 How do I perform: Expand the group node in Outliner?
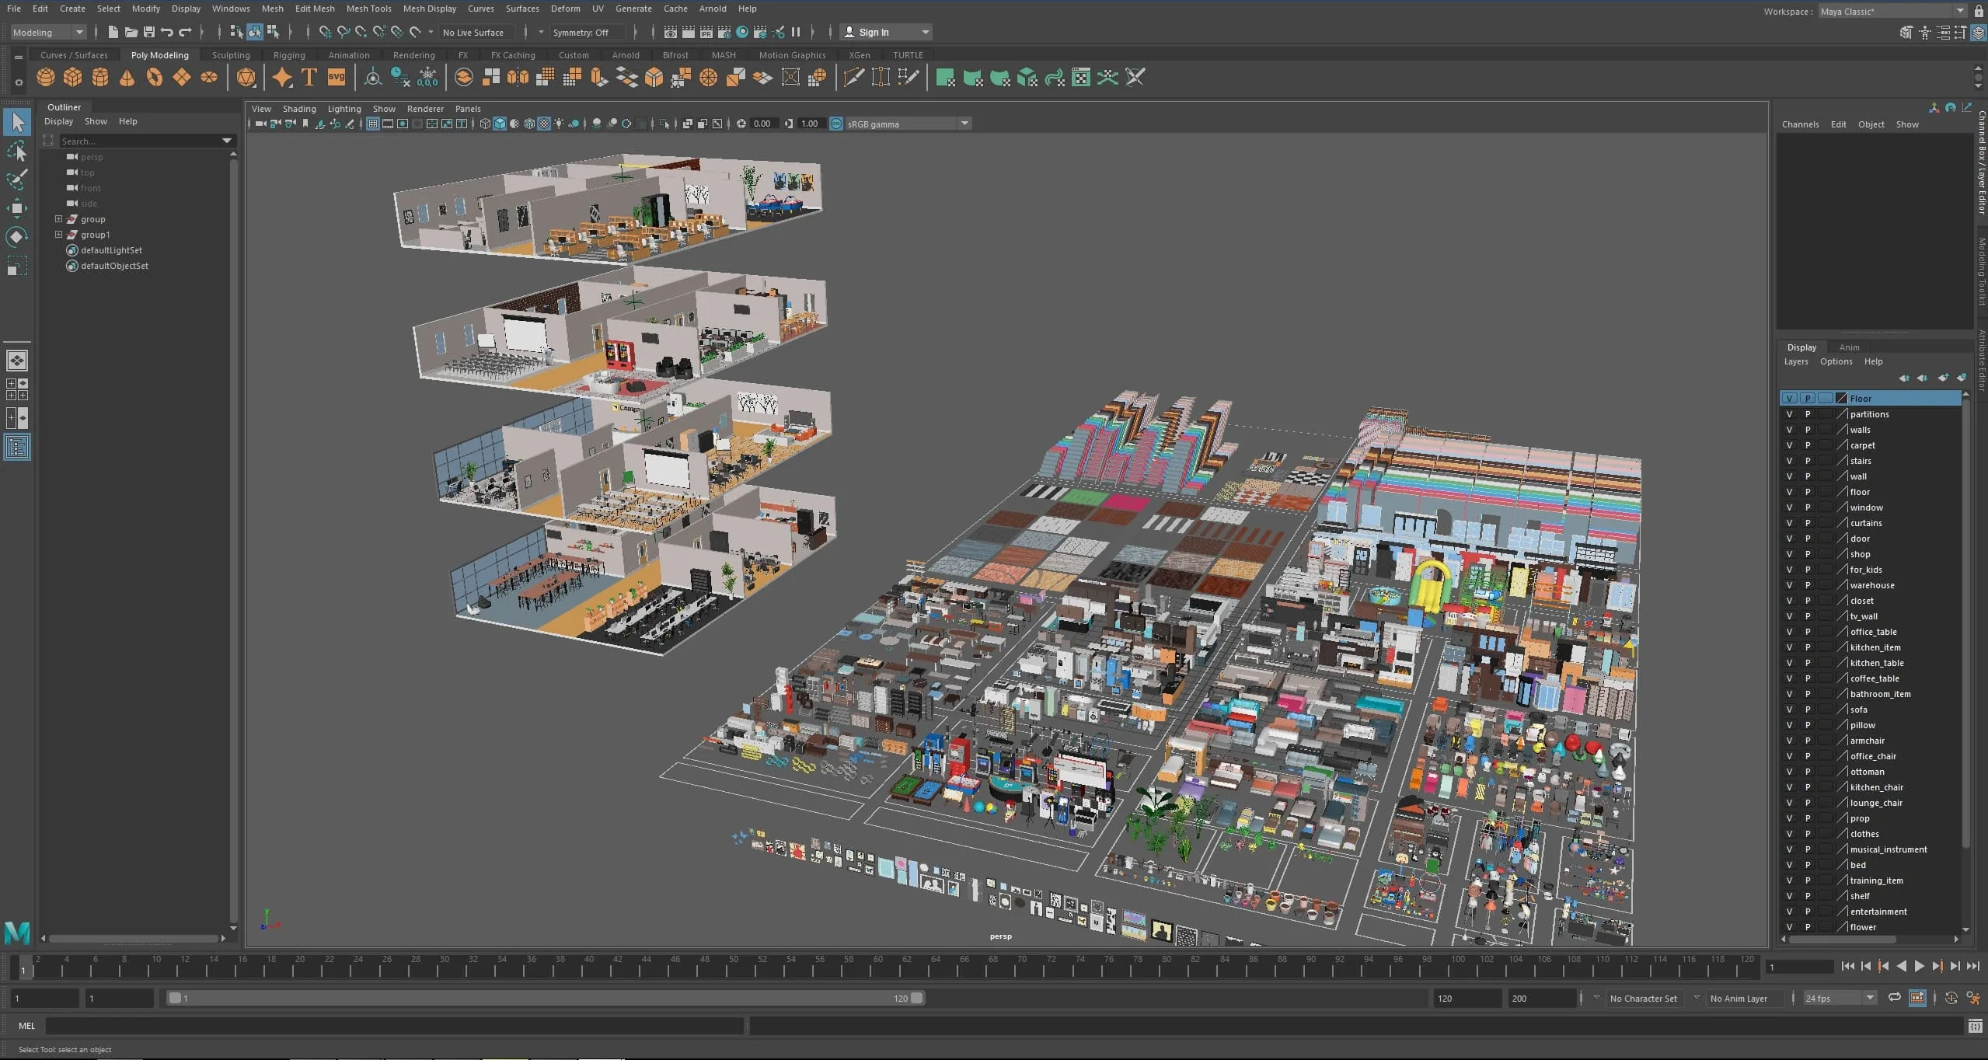point(58,219)
